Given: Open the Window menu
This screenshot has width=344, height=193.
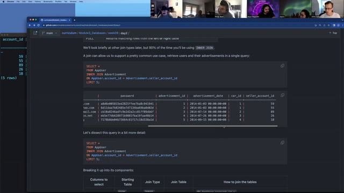Looking at the screenshot, I should pos(73,1).
